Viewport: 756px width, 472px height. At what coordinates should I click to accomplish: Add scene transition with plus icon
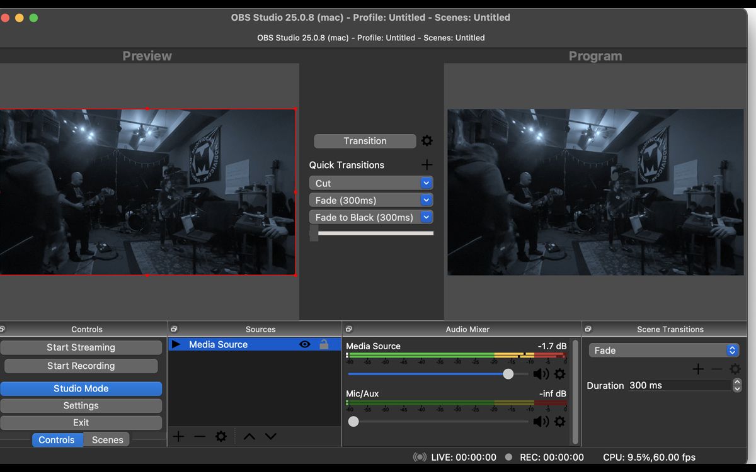pyautogui.click(x=698, y=369)
